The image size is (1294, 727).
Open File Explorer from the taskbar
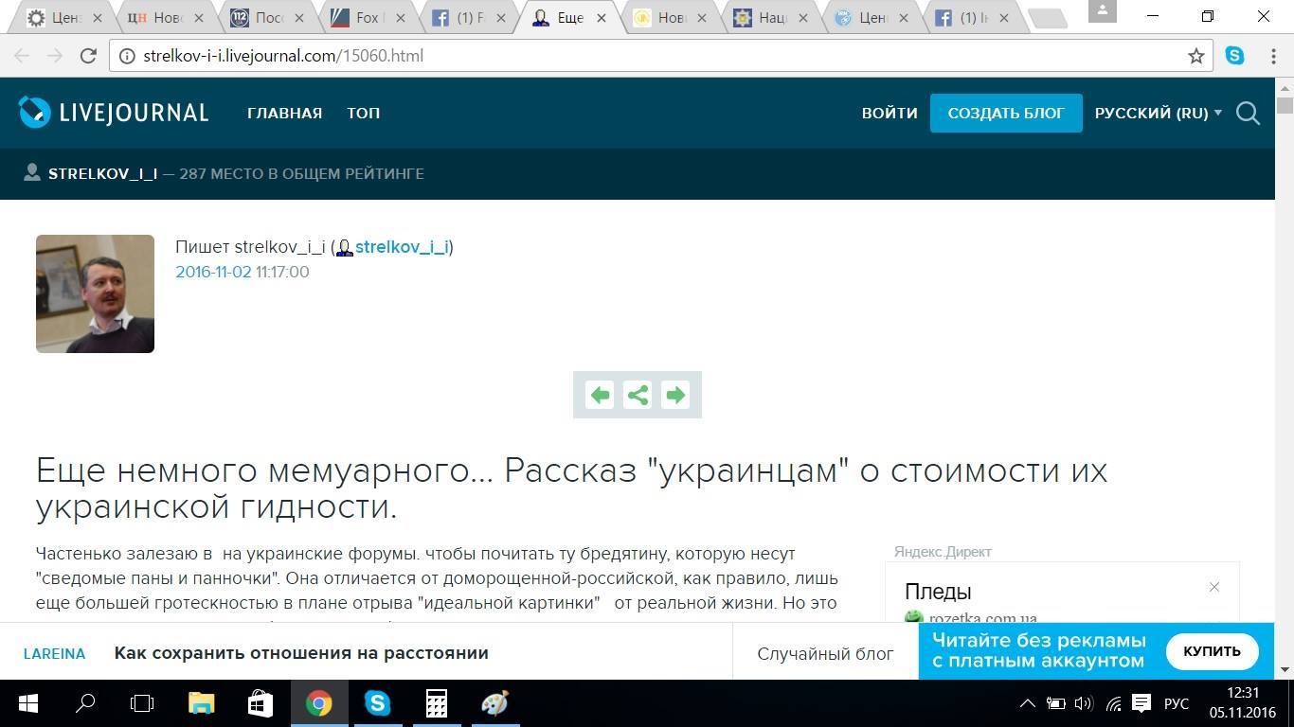[x=201, y=703]
